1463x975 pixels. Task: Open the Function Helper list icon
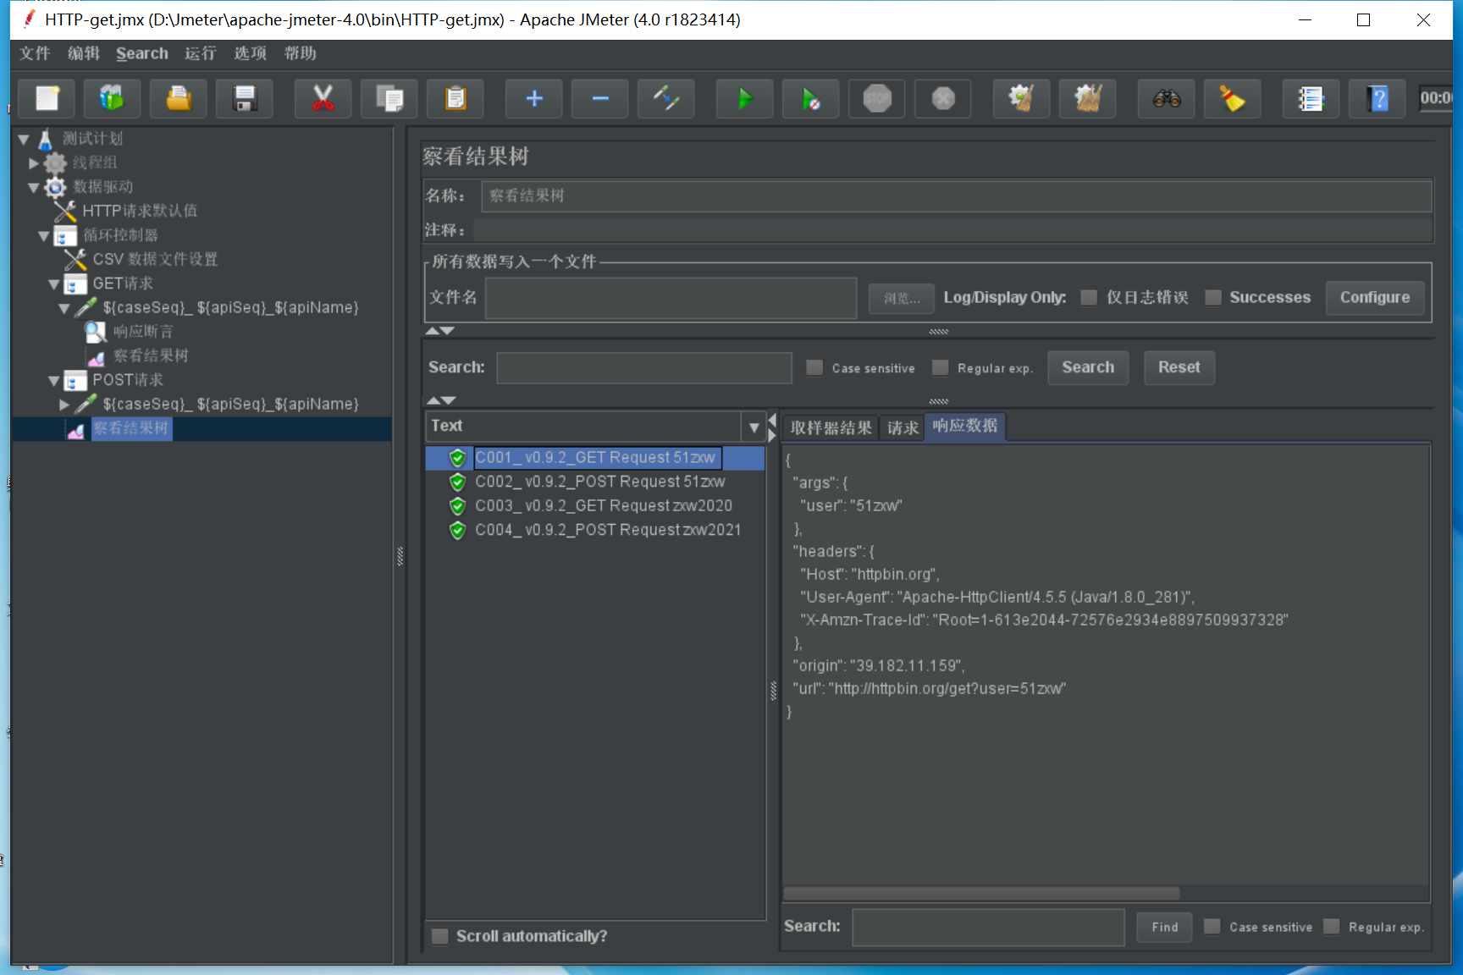(x=1311, y=99)
